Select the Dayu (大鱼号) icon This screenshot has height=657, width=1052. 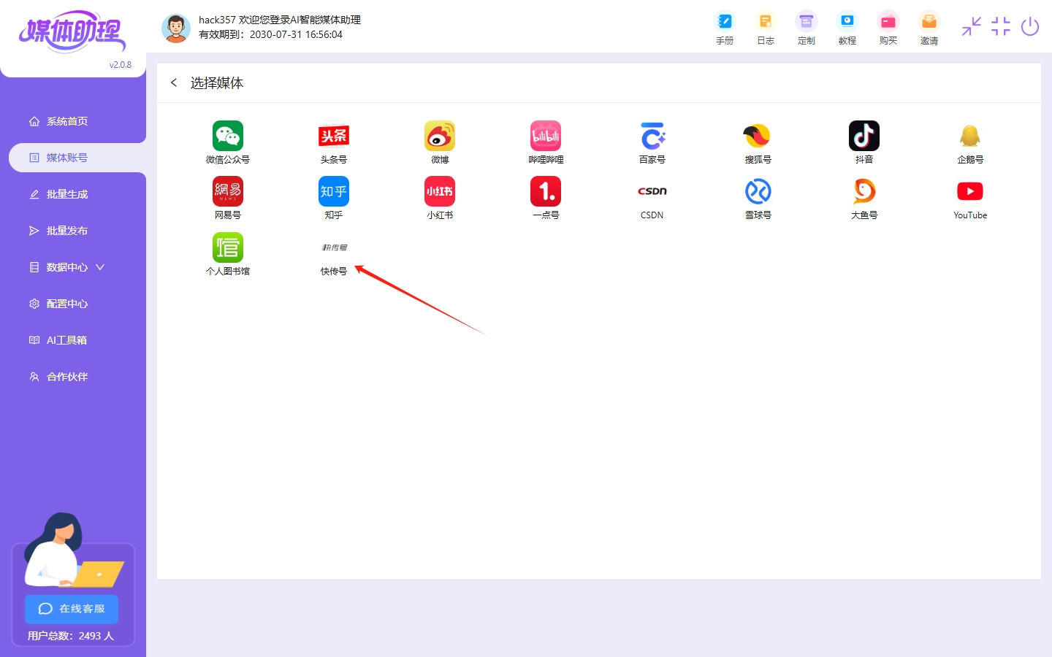864,191
